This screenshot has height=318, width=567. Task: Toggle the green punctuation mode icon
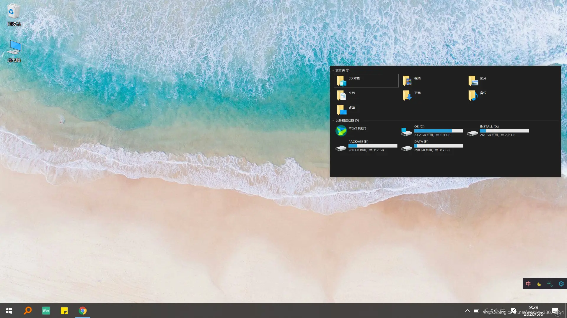550,284
